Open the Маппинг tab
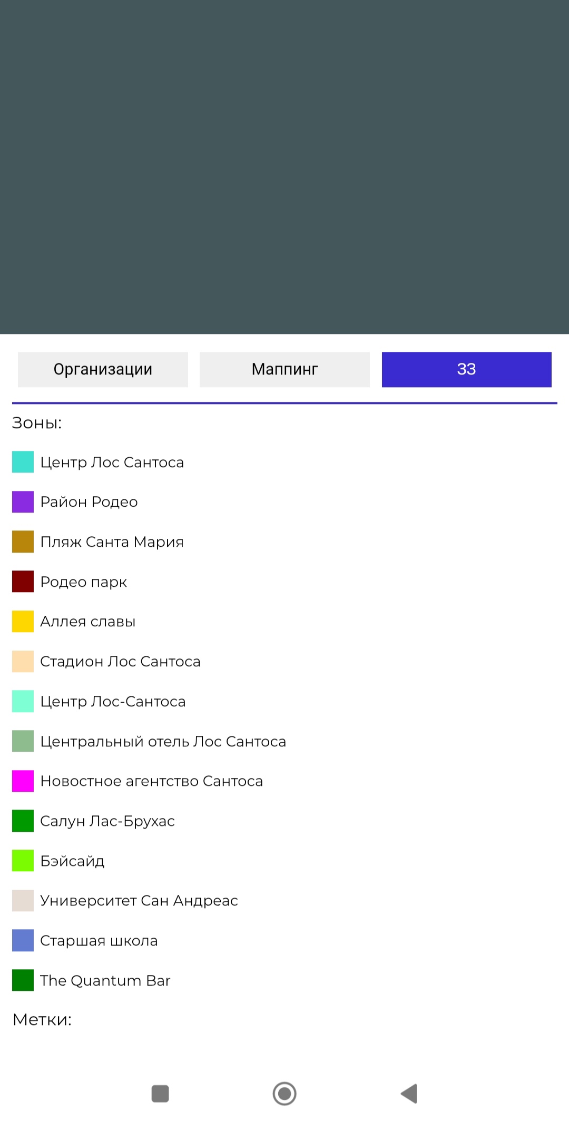 click(284, 369)
